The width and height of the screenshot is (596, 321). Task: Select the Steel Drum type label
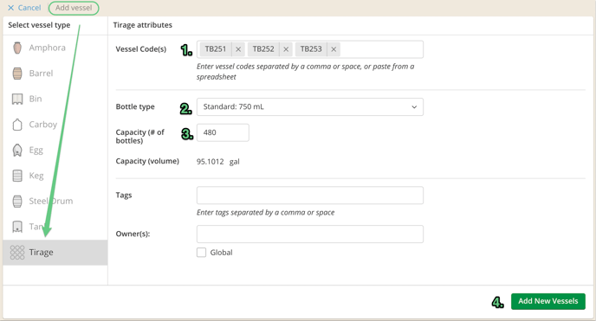[x=51, y=201]
